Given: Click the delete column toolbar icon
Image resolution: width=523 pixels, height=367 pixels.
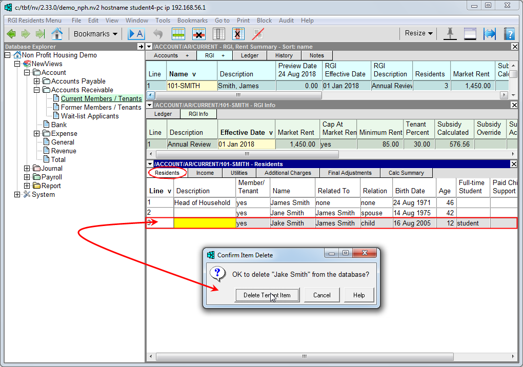Looking at the screenshot, I should 237,34.
